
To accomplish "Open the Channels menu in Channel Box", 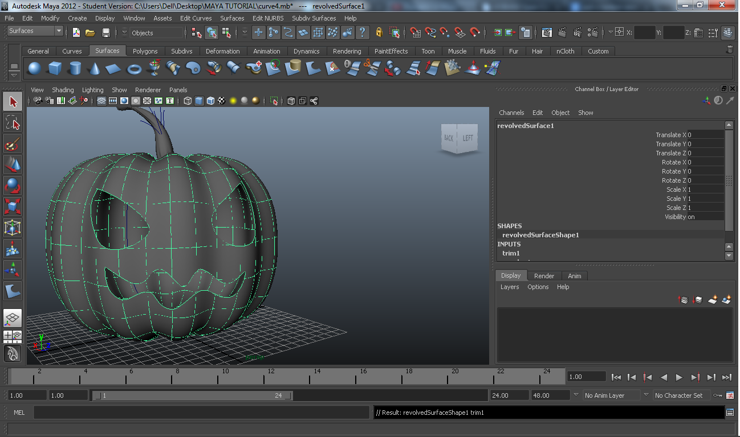I will 511,113.
